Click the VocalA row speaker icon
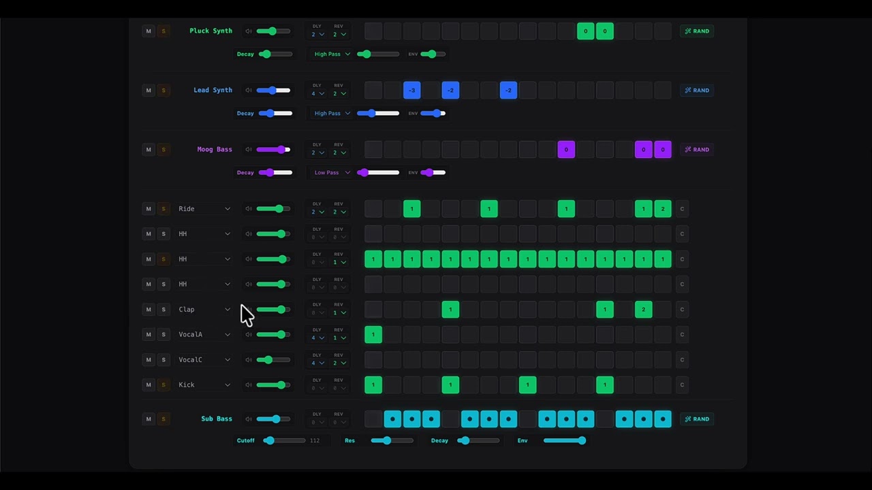 point(249,335)
